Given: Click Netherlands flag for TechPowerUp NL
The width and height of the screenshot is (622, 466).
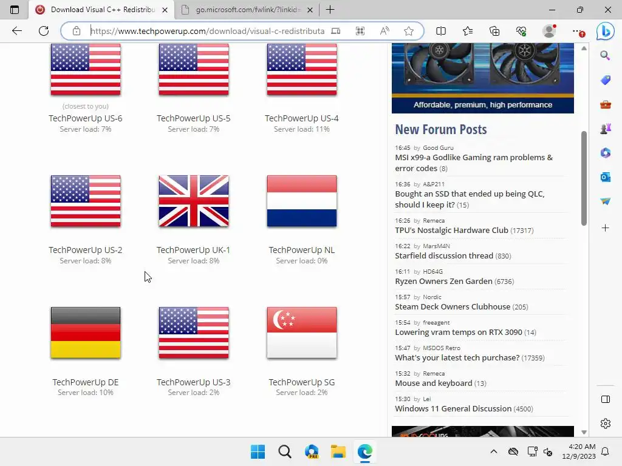Looking at the screenshot, I should pos(302,201).
